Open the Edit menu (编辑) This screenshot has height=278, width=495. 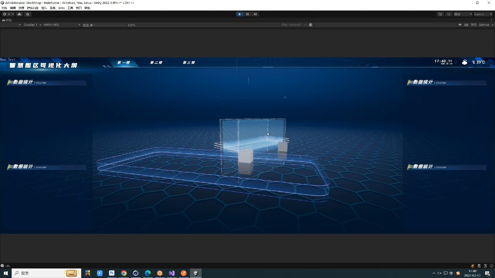coord(13,8)
